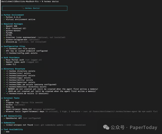Click the 'npm audit fix' command hint
This screenshot has height=134, width=162.
click(149, 111)
